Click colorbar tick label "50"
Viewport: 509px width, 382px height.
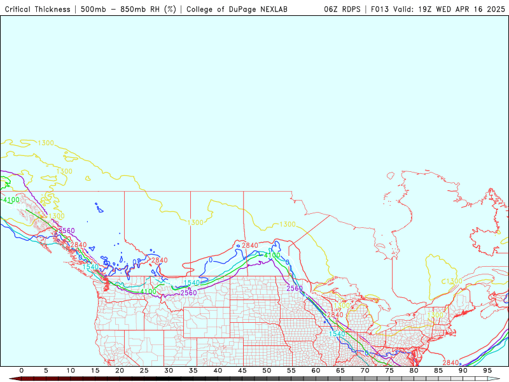(x=267, y=371)
